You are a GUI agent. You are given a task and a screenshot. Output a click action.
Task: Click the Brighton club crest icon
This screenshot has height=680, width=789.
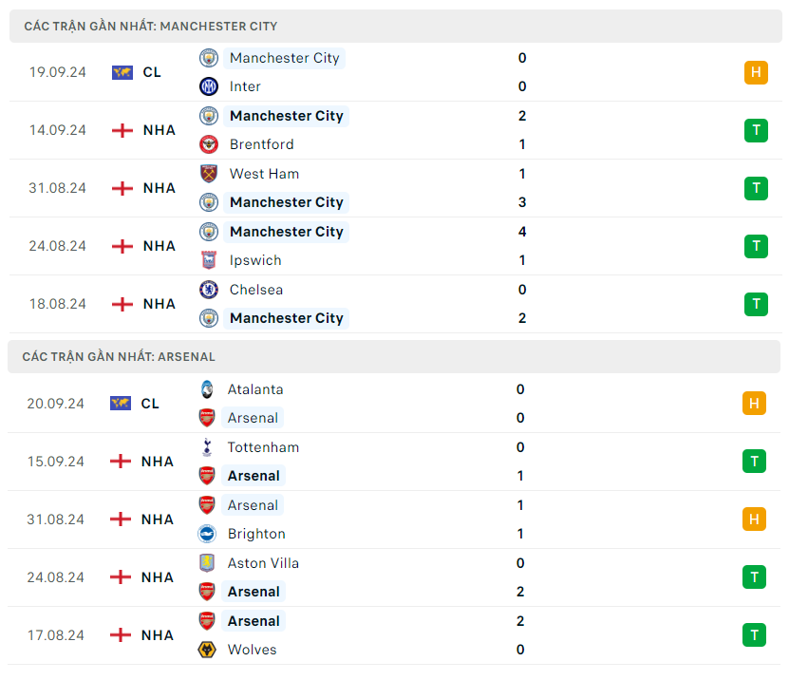click(x=207, y=534)
